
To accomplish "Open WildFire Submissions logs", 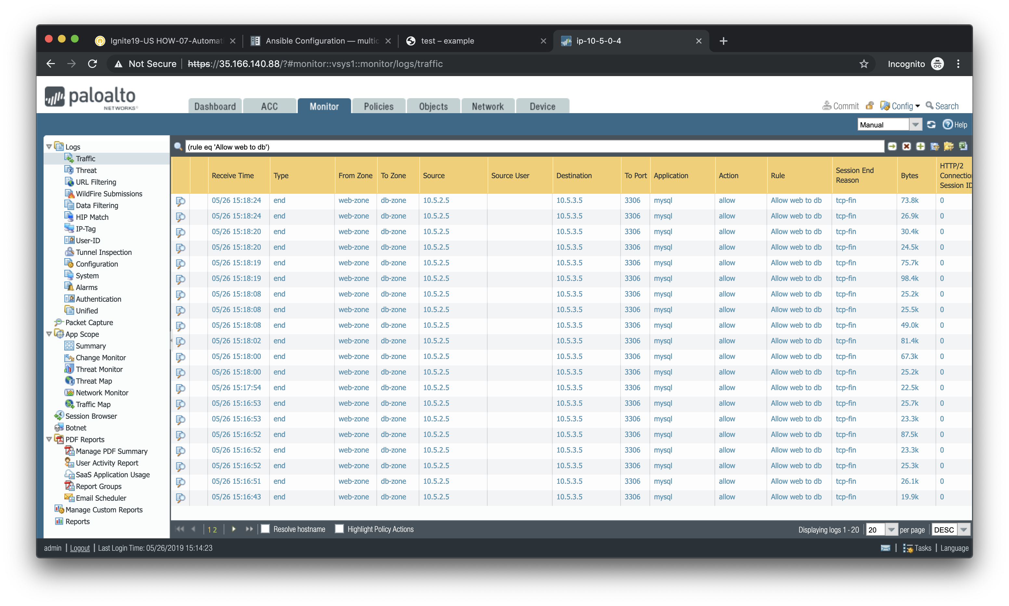I will tap(109, 194).
